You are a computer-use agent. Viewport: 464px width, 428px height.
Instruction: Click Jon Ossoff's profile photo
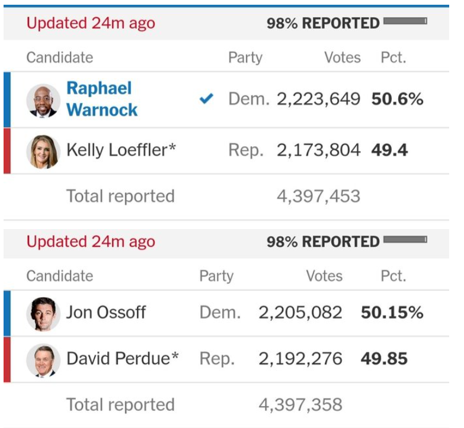tap(43, 314)
